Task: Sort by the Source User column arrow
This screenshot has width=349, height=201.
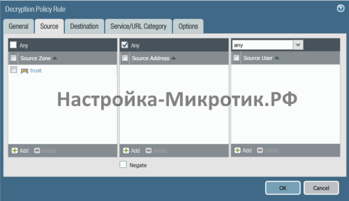Action: [x=277, y=58]
